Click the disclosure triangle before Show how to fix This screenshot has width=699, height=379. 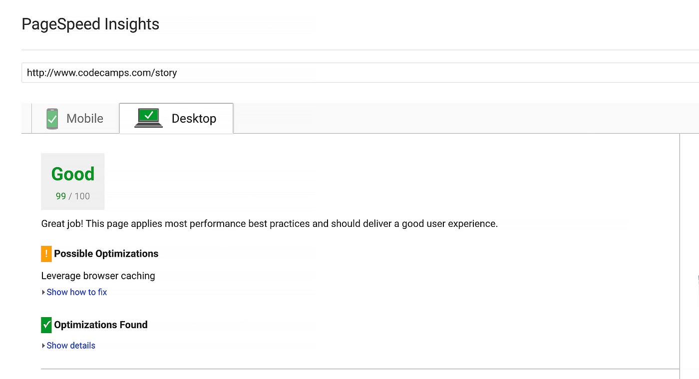tap(43, 292)
